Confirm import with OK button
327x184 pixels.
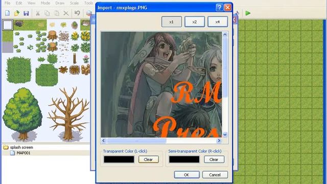click(186, 175)
